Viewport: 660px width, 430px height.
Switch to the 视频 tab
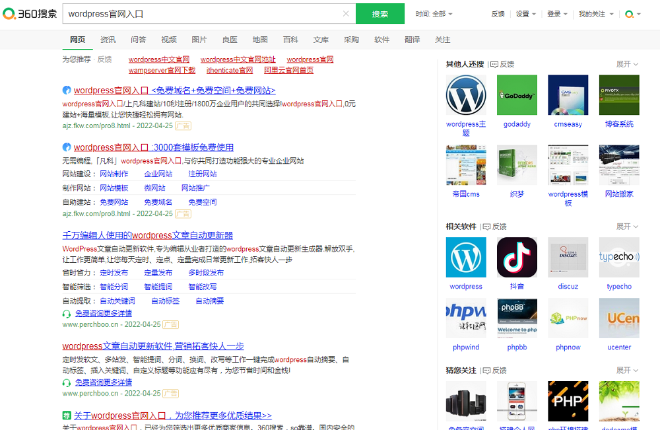[x=169, y=40]
